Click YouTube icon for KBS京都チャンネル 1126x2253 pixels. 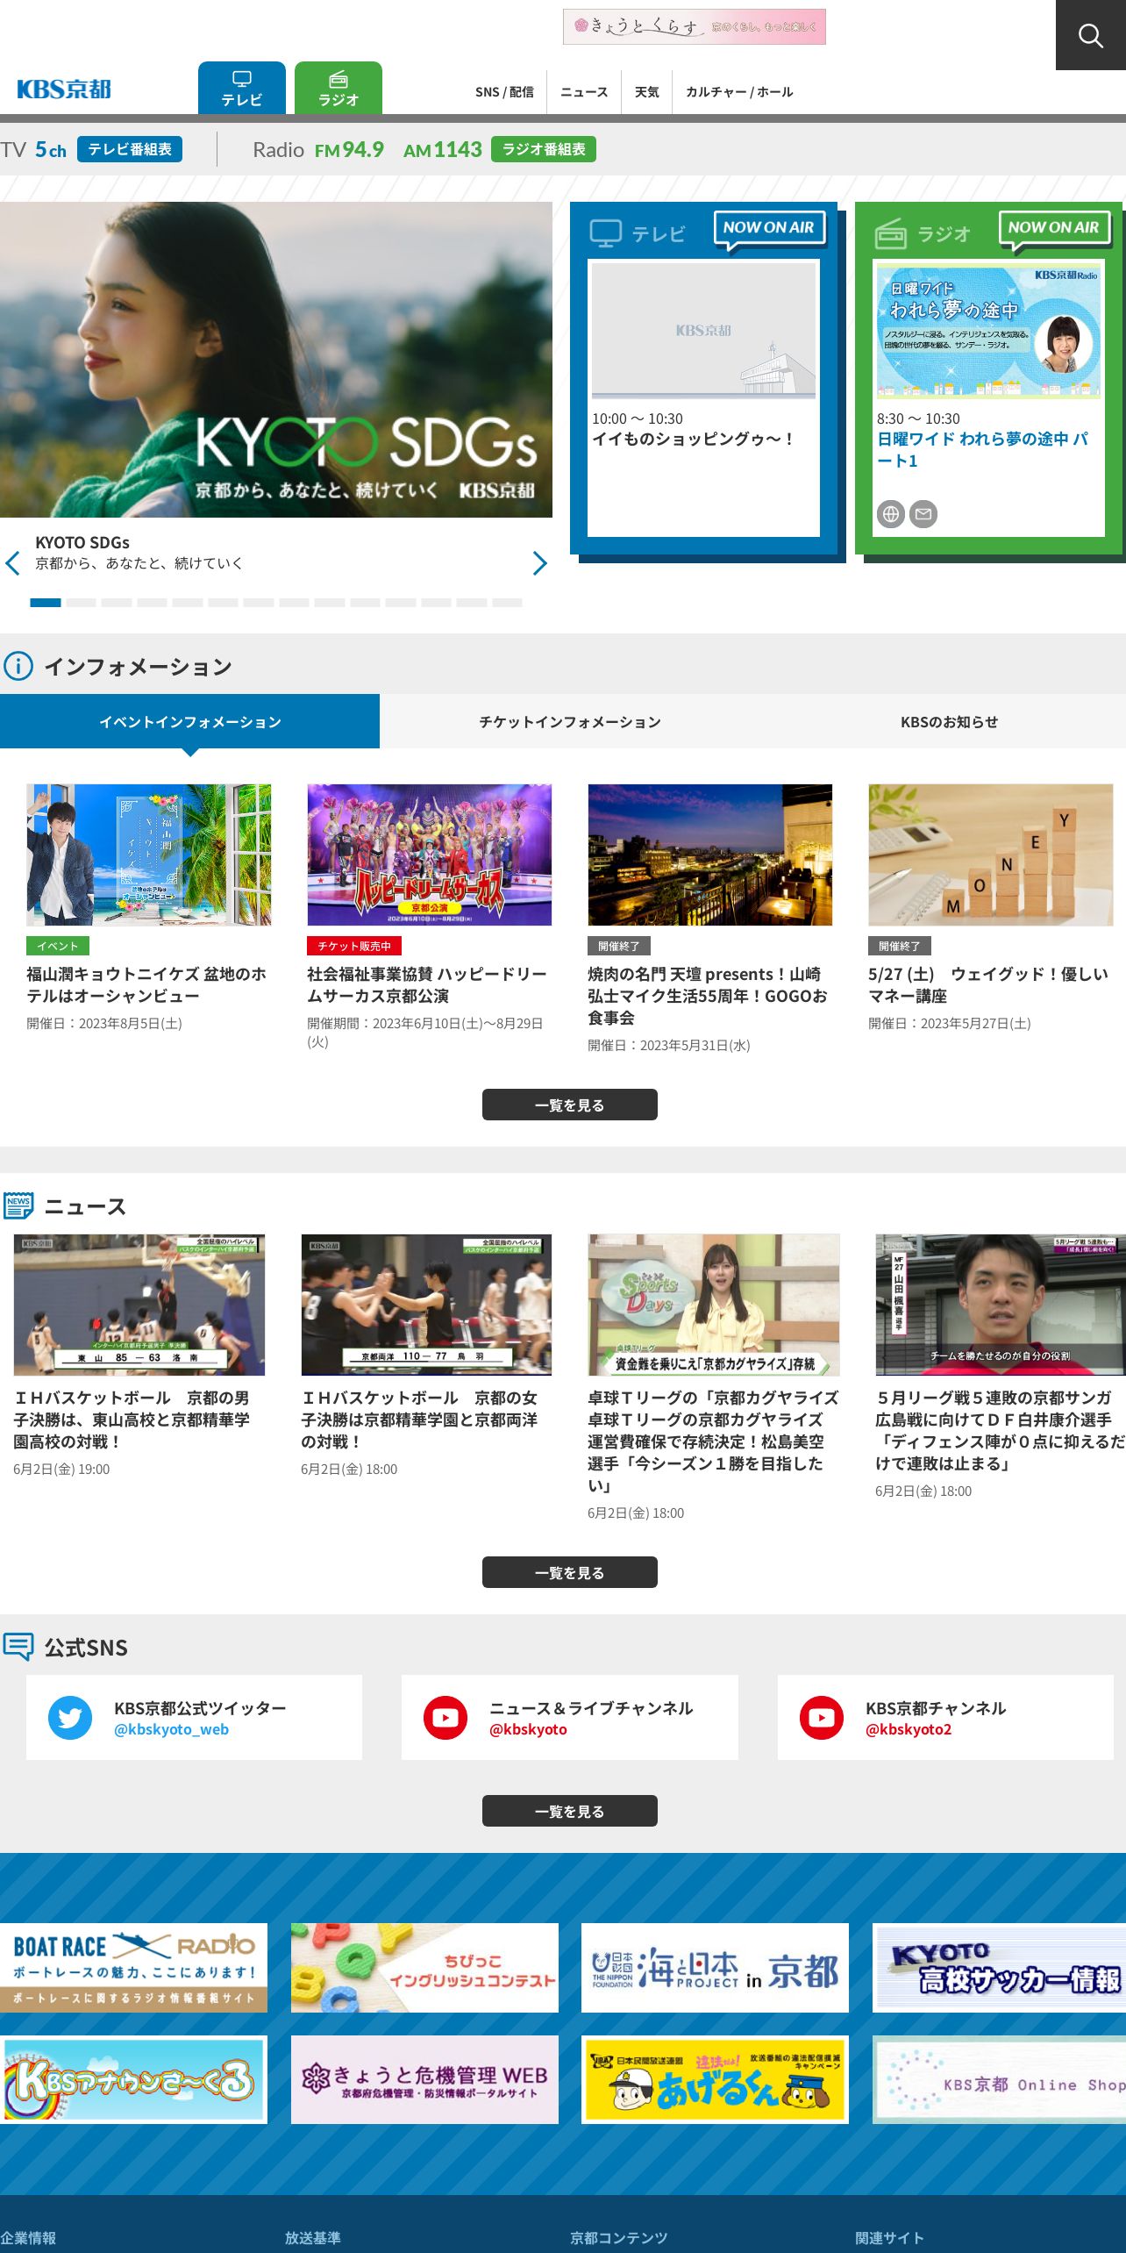pos(822,1718)
